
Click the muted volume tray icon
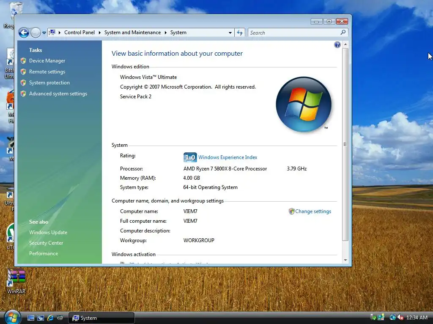pyautogui.click(x=400, y=317)
